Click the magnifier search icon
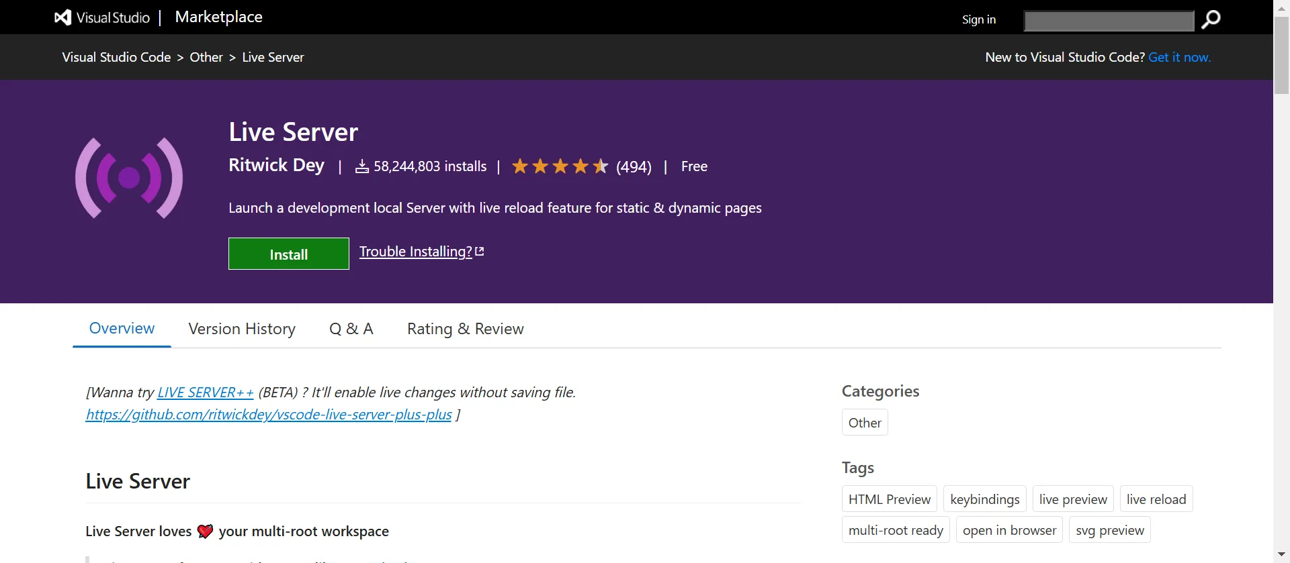1290x563 pixels. pyautogui.click(x=1211, y=19)
